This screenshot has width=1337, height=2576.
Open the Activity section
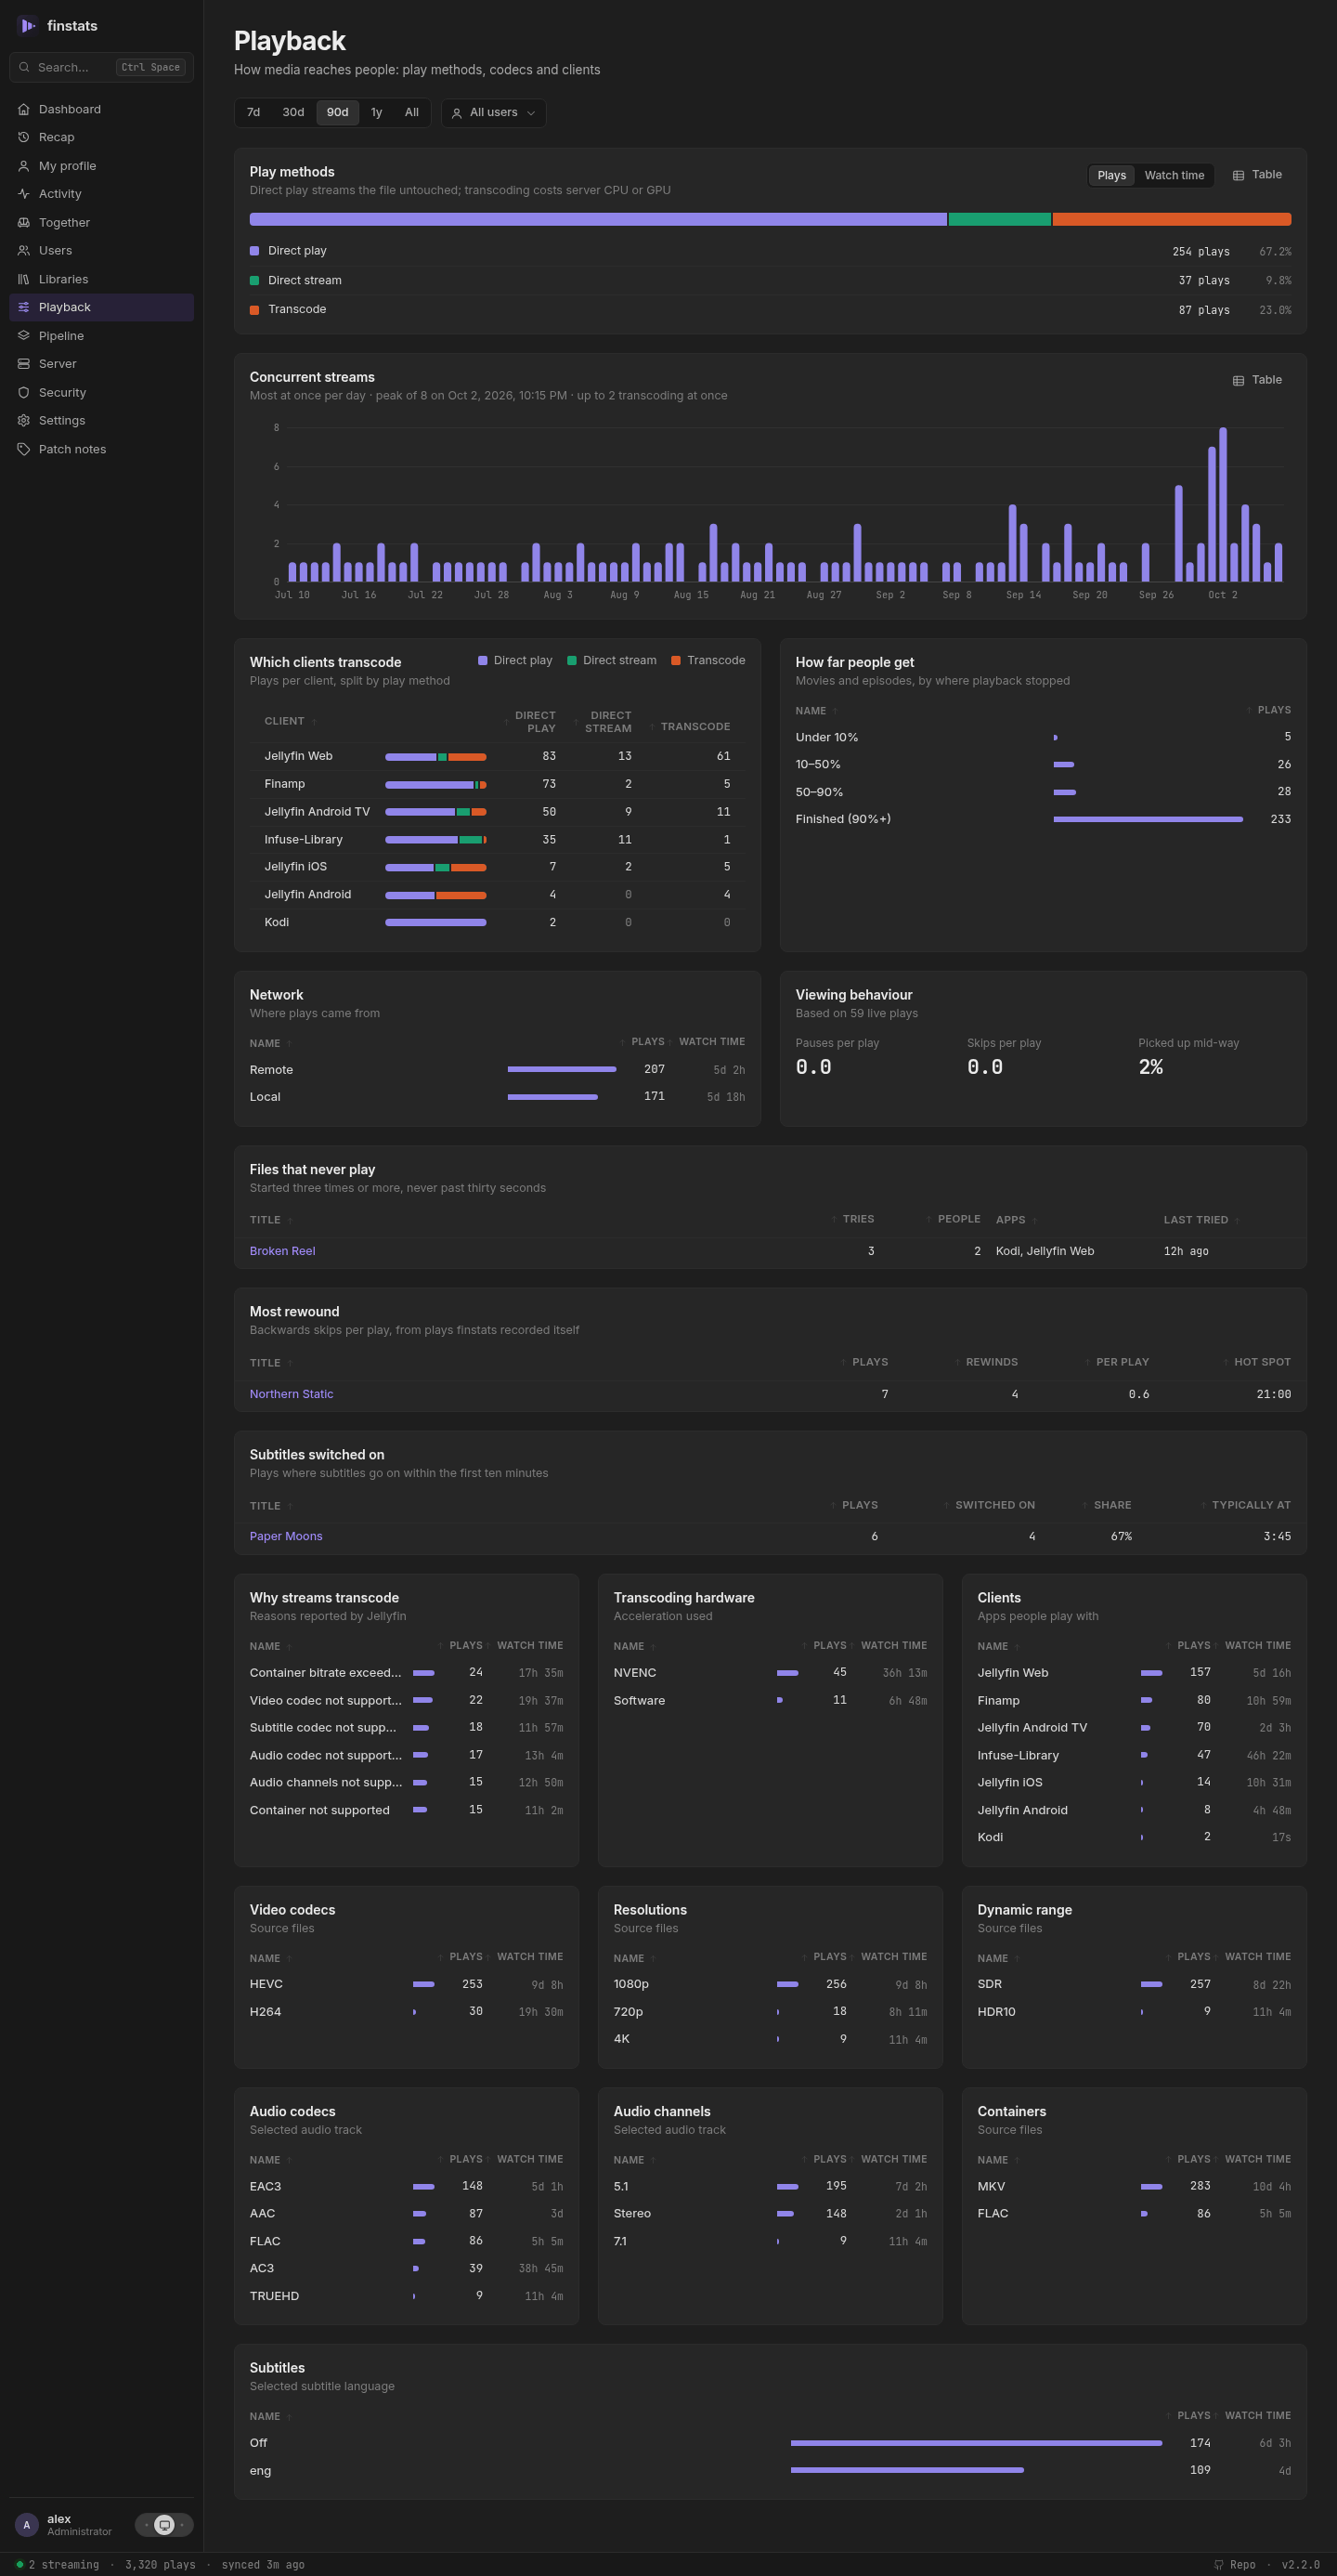tap(101, 194)
